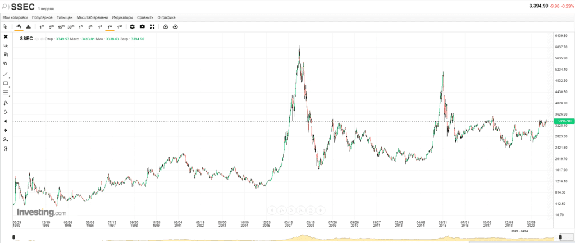Select the 1 day timeframe
The image size is (575, 243).
pyautogui.click(x=100, y=26)
